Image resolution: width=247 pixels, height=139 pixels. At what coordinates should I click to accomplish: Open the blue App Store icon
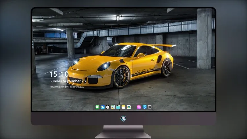(x=145, y=107)
